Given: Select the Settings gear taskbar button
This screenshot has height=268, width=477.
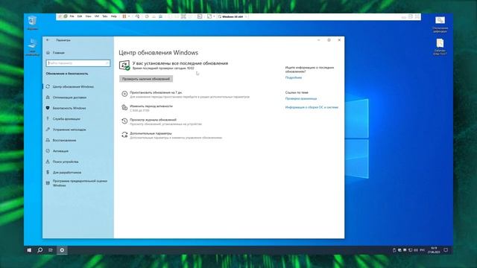Looking at the screenshot, I should coord(62,250).
